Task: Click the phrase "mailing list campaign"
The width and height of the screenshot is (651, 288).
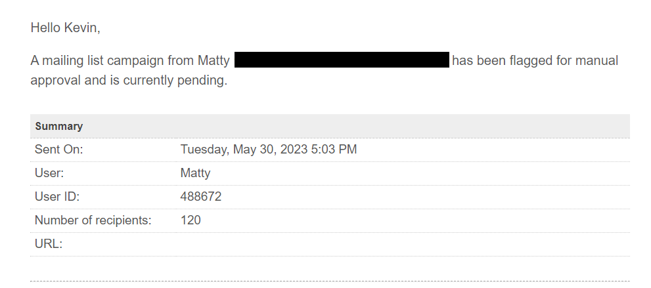Action: [x=109, y=61]
